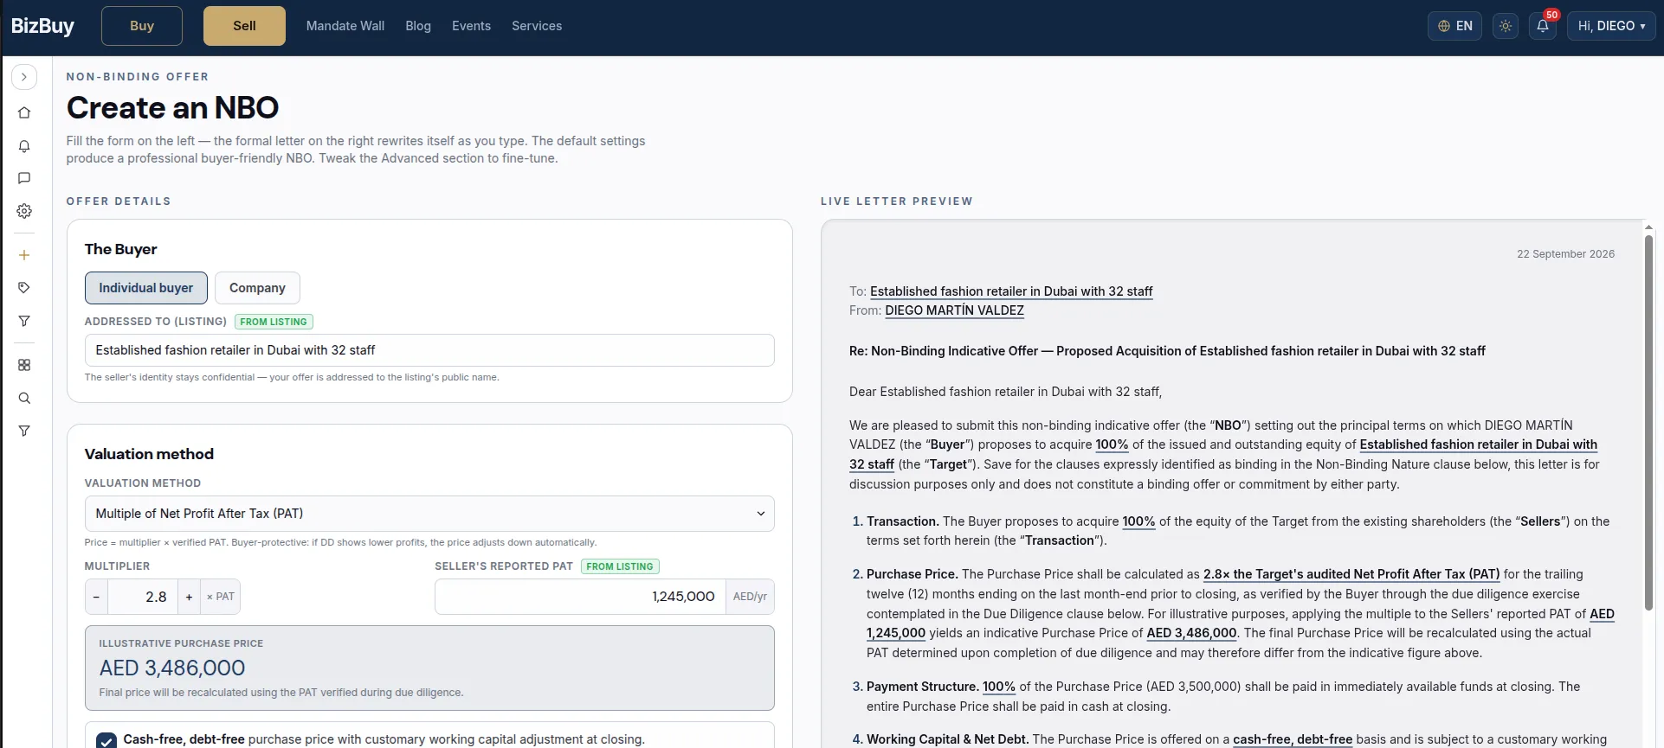Click the '22 September 2026' date

1565,254
